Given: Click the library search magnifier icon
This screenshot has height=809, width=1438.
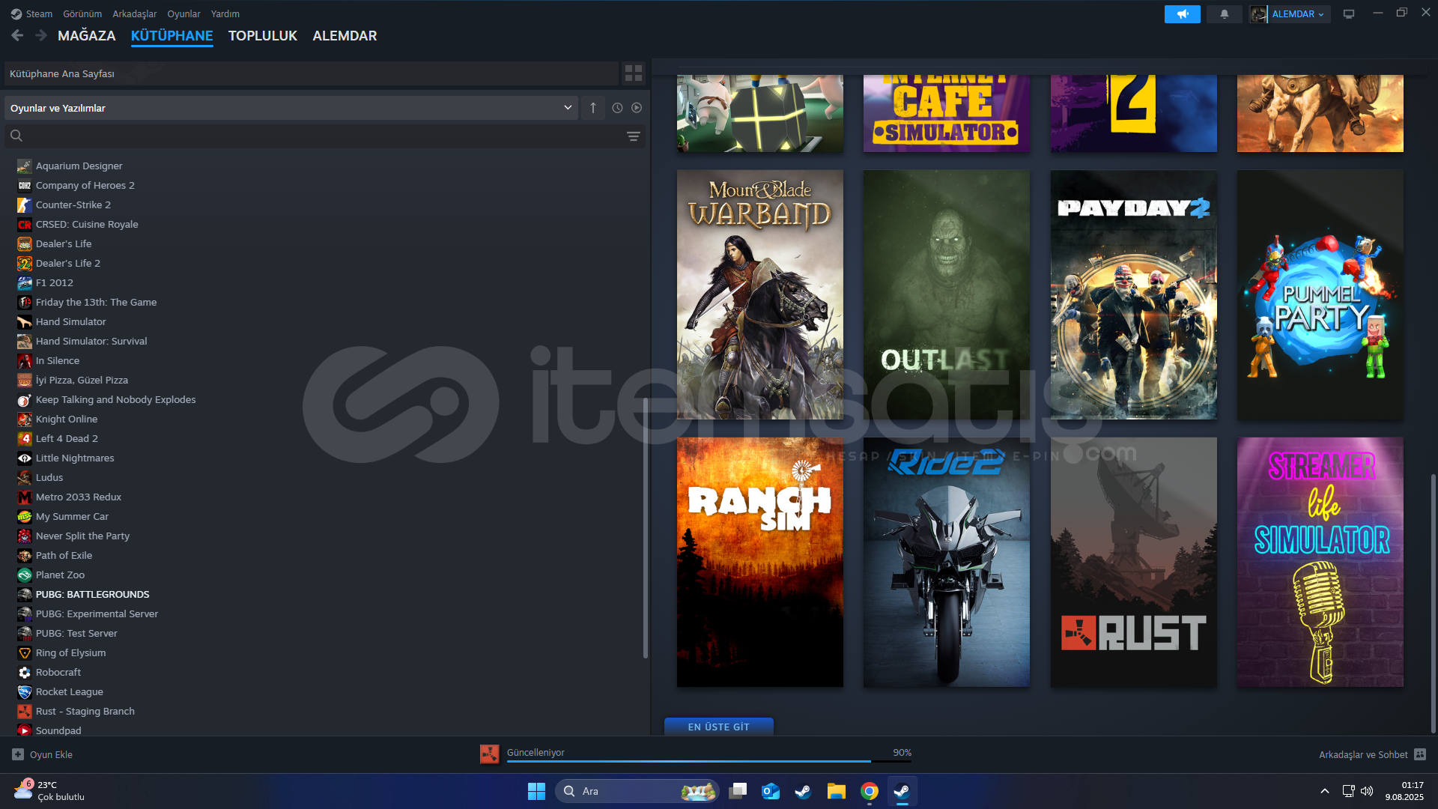Looking at the screenshot, I should pyautogui.click(x=16, y=136).
